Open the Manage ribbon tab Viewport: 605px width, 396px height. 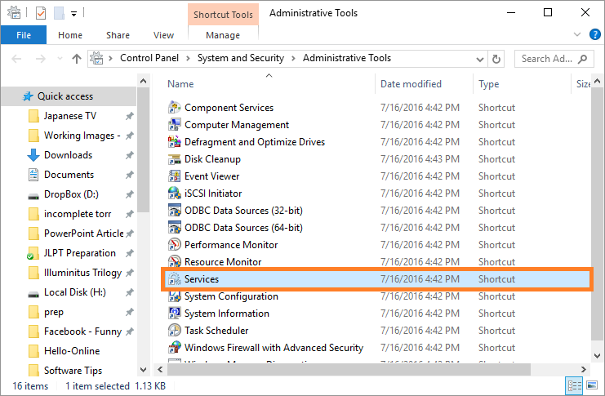coord(223,35)
